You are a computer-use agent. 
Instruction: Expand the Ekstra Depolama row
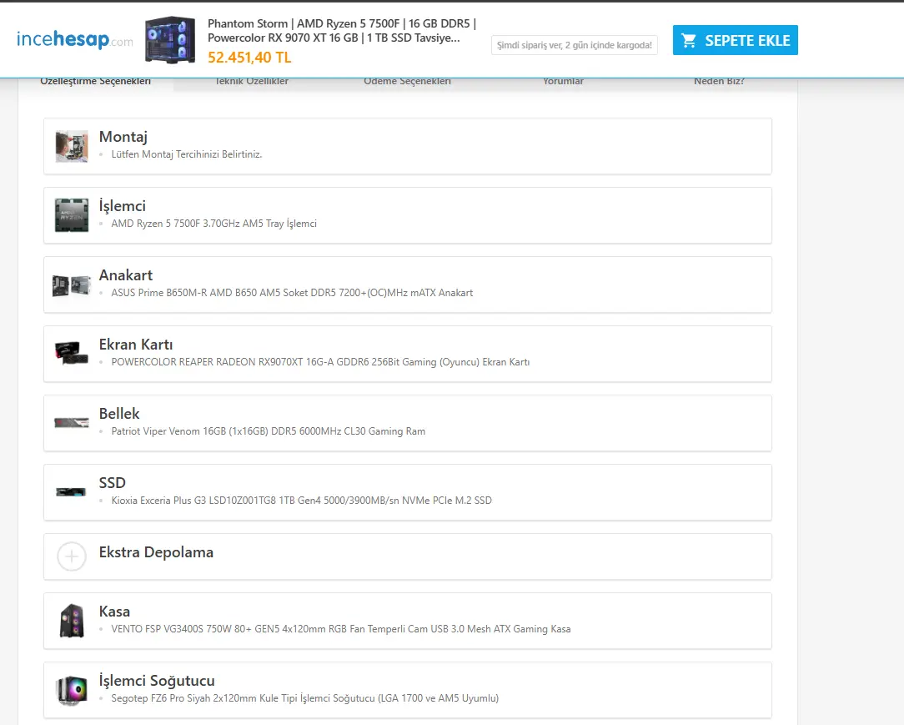[x=408, y=556]
